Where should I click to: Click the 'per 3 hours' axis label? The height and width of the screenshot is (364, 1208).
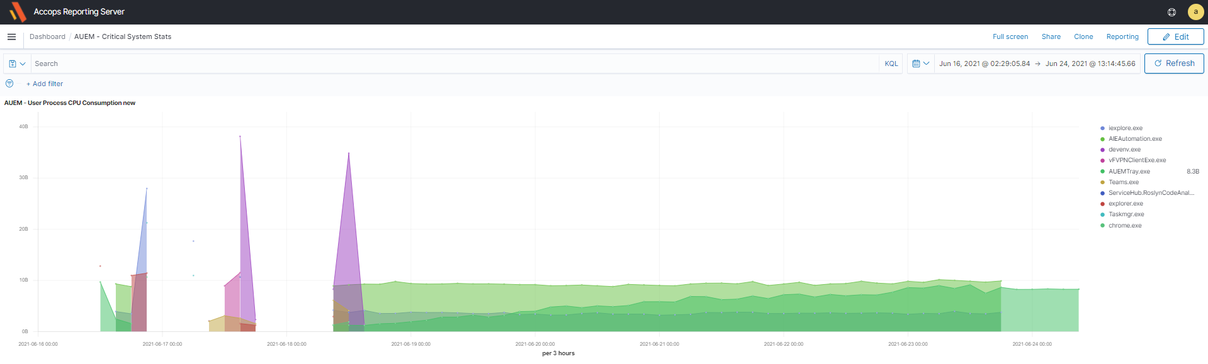[558, 353]
